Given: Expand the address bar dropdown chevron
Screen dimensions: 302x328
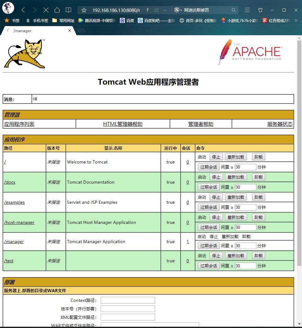Looking at the screenshot, I should tap(165, 10).
